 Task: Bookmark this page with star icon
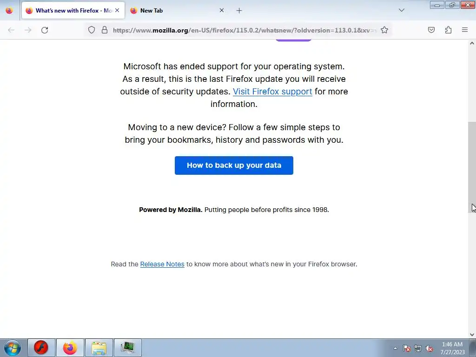tap(384, 30)
